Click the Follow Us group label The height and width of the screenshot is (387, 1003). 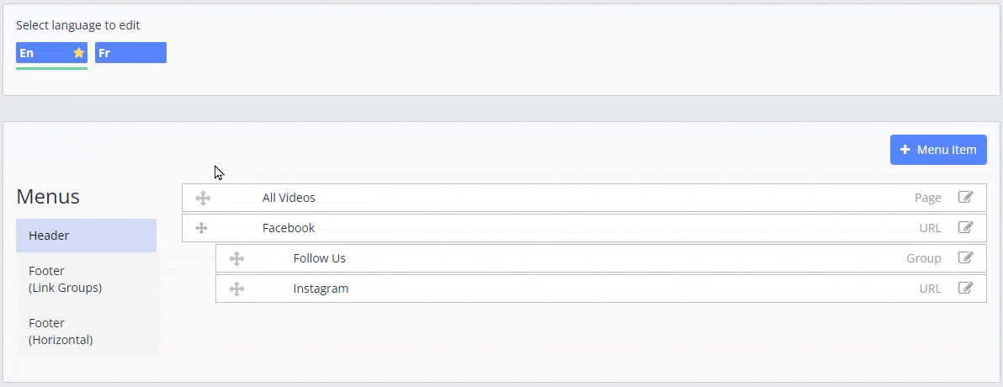[x=320, y=258]
